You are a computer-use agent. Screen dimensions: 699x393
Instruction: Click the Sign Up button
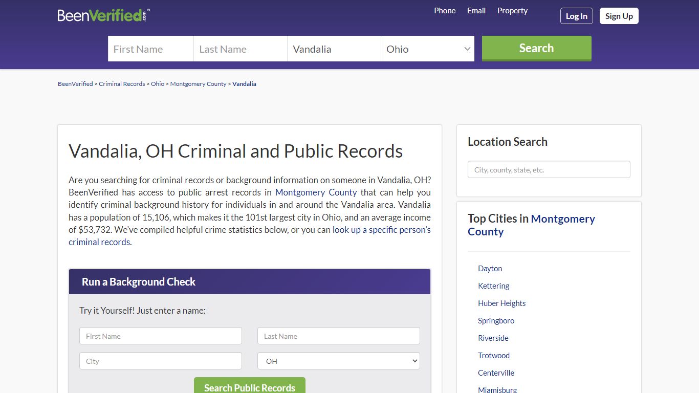tap(619, 16)
